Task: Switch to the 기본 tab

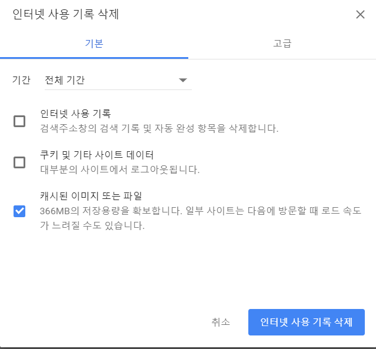Action: (x=94, y=44)
